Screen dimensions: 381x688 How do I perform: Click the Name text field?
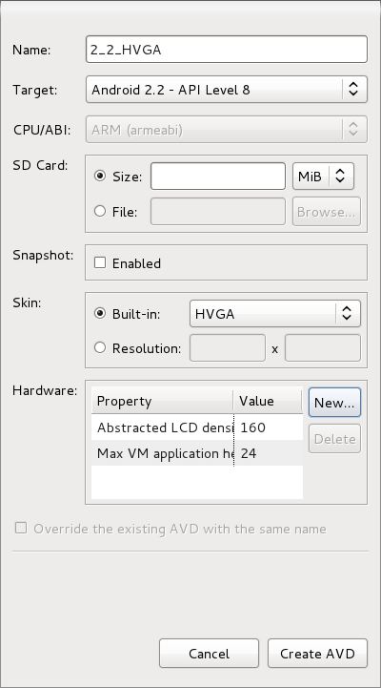pyautogui.click(x=227, y=50)
